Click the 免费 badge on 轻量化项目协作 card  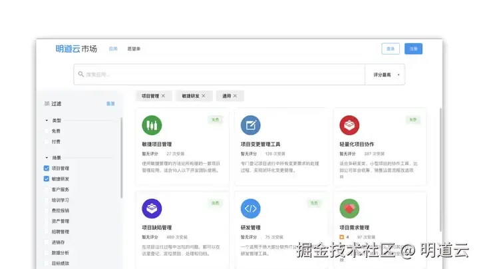(x=413, y=120)
